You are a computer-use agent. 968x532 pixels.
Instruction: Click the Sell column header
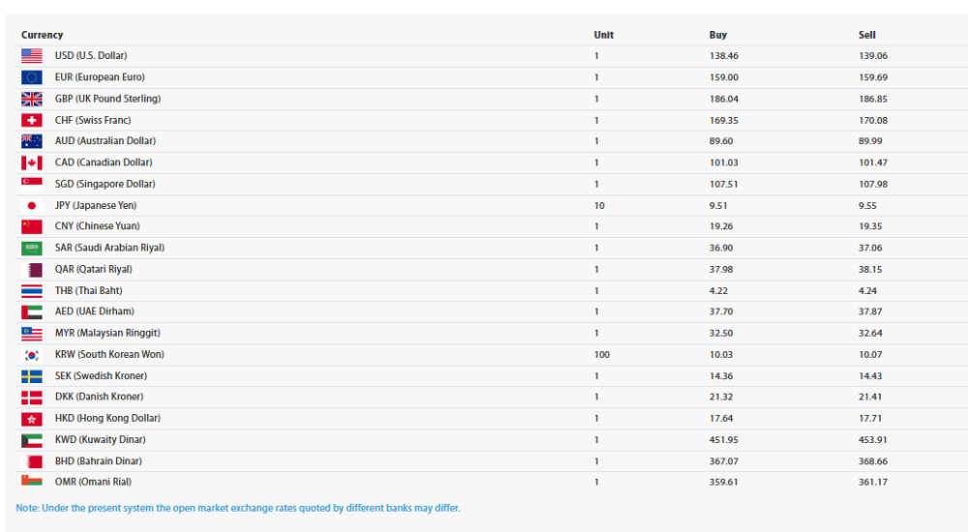866,35
